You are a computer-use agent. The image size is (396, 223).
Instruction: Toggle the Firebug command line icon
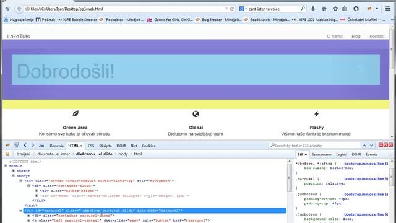[x=41, y=146]
